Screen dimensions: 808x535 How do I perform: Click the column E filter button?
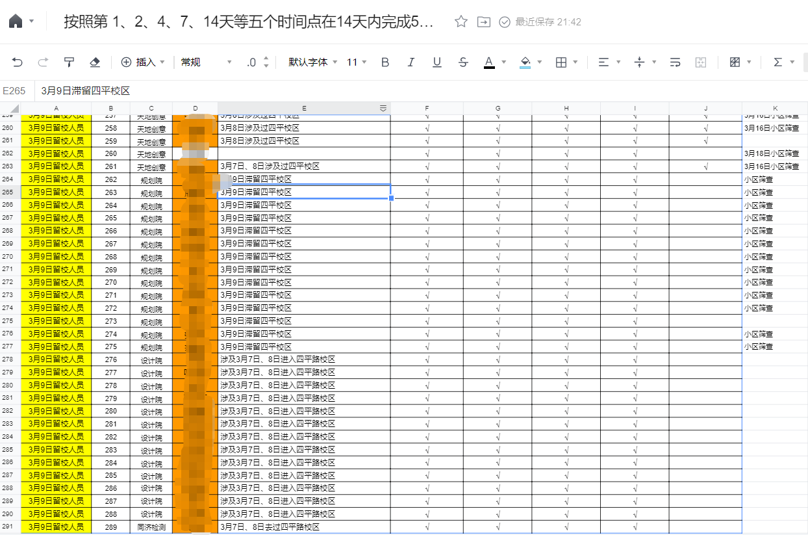tap(383, 108)
